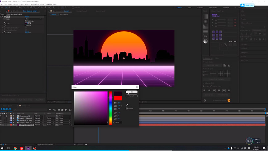Click the Windows Start button
This screenshot has height=151, width=268.
pyautogui.click(x=2, y=148)
